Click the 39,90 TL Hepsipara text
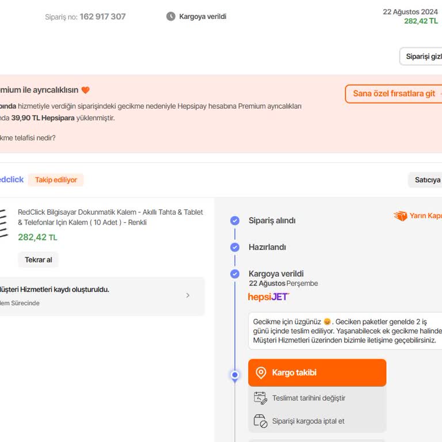The width and height of the screenshot is (442, 442). point(43,118)
